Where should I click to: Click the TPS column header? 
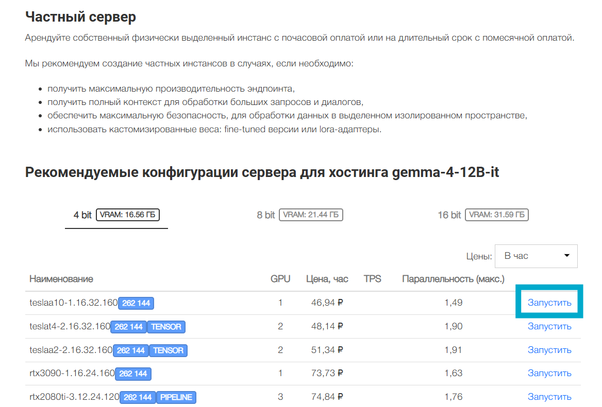(x=373, y=279)
